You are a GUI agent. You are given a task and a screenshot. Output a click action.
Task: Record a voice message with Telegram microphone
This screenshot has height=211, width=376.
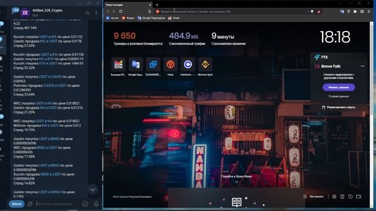(96, 204)
